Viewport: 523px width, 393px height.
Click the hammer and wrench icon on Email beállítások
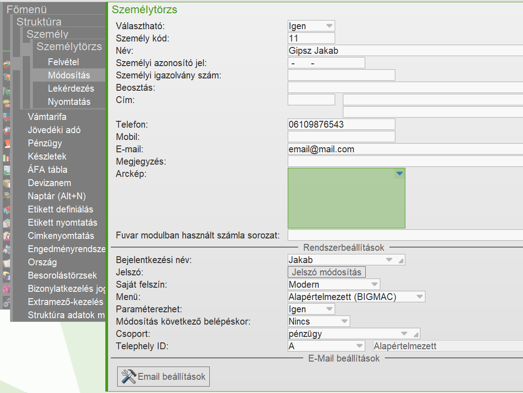(129, 376)
